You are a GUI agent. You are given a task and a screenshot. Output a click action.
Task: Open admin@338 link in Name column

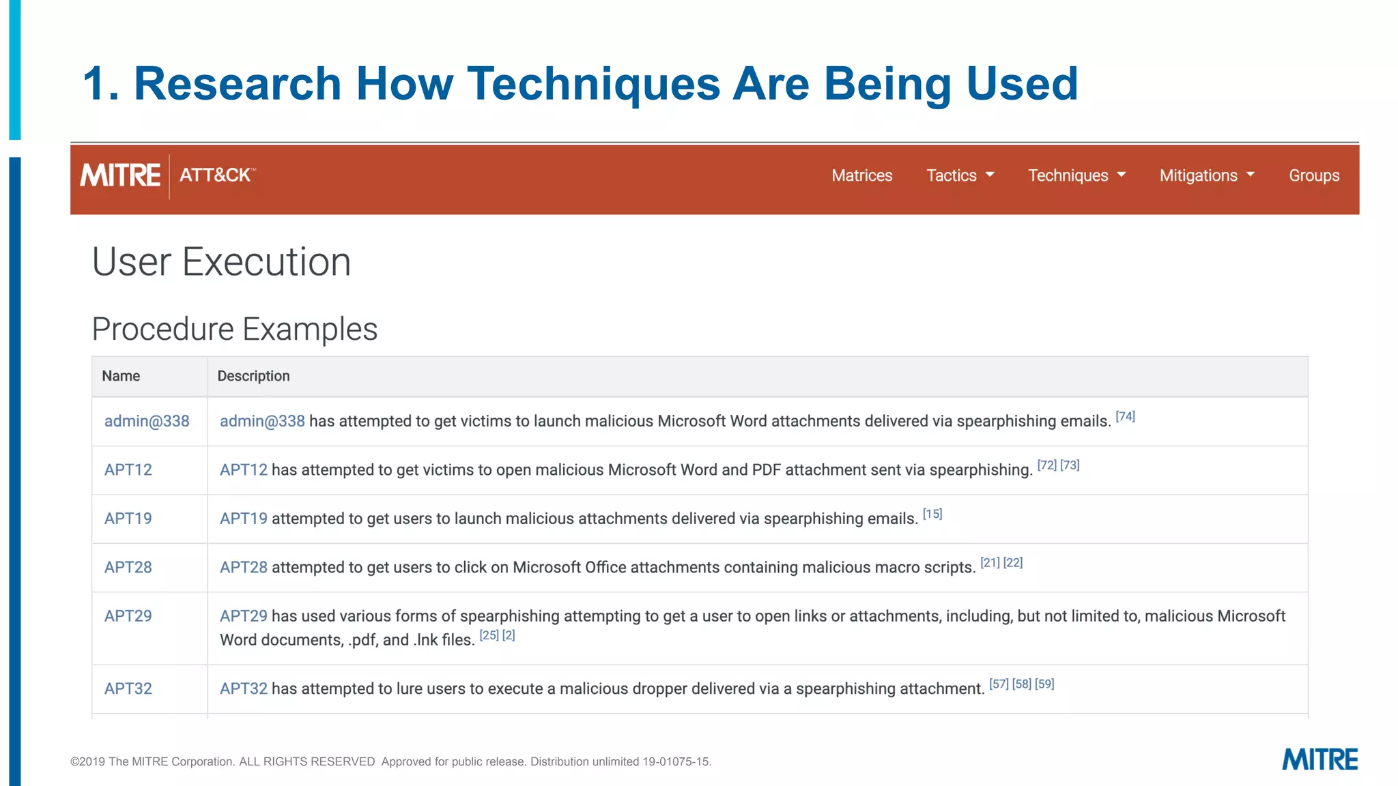pyautogui.click(x=147, y=421)
